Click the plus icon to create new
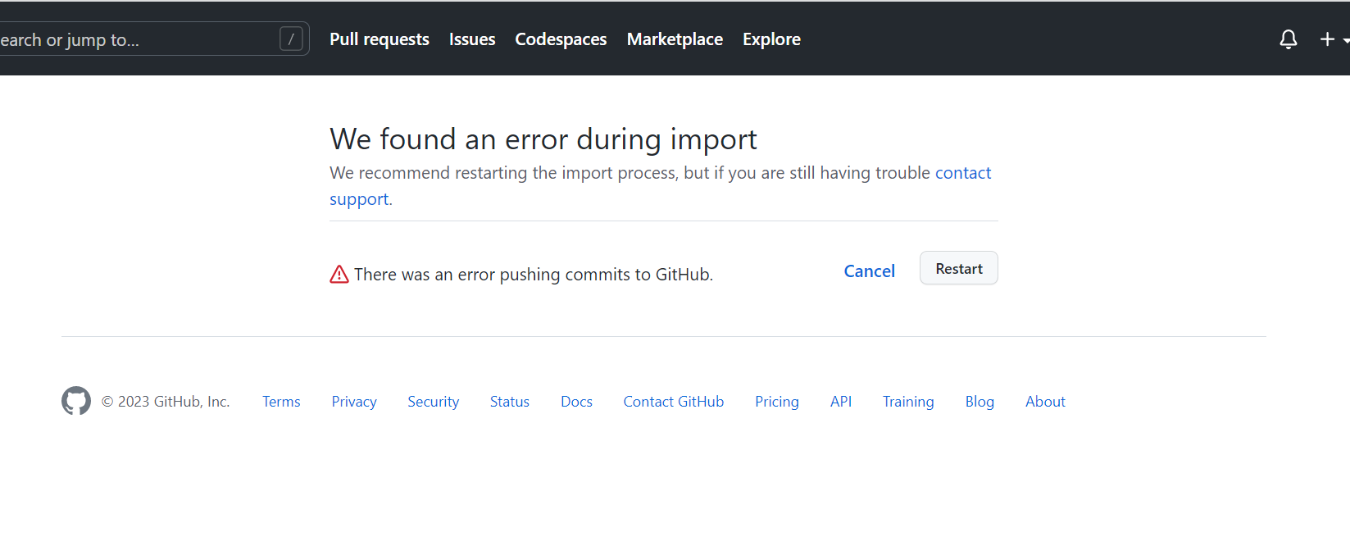The height and width of the screenshot is (555, 1350). 1328,39
